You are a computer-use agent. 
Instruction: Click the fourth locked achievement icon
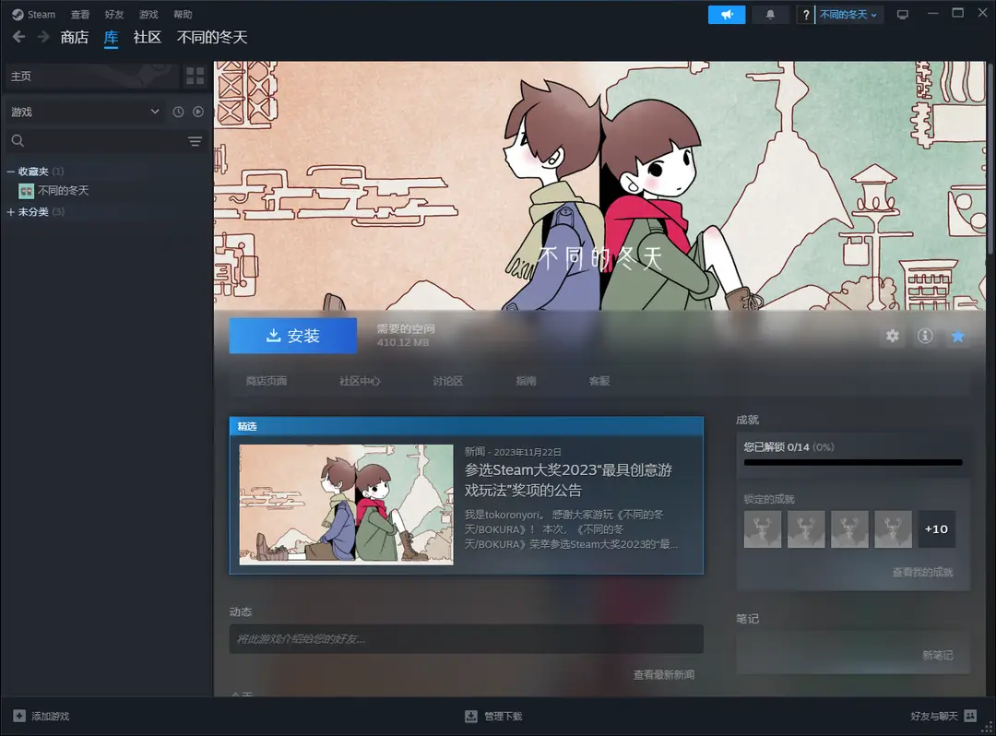893,529
